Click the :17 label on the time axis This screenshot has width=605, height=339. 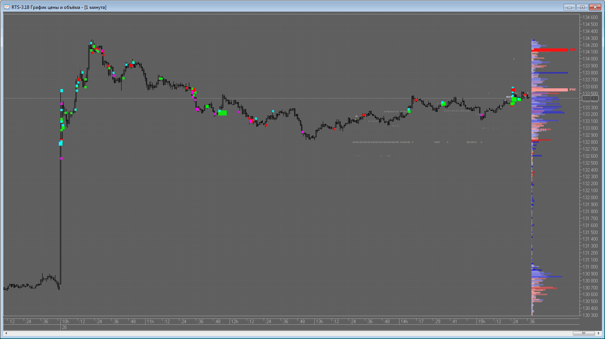pyautogui.click(x=421, y=322)
